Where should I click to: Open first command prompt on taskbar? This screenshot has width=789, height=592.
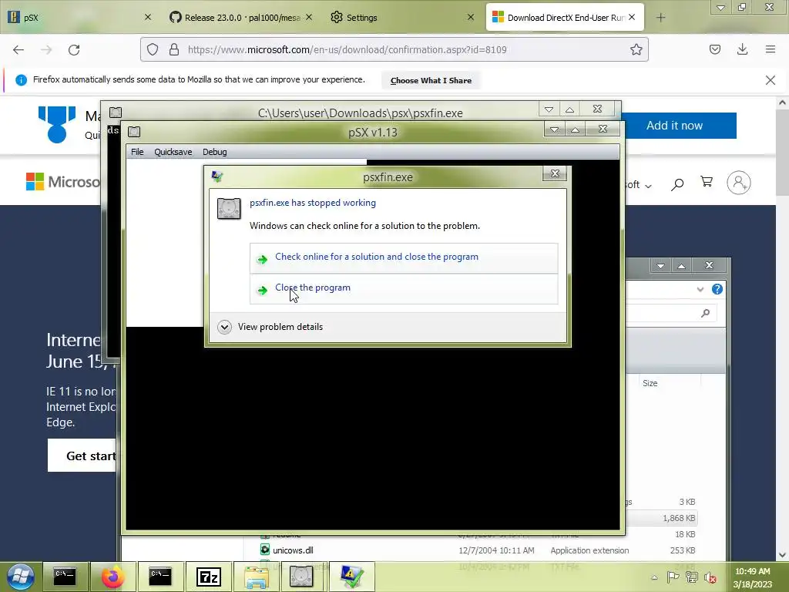65,577
